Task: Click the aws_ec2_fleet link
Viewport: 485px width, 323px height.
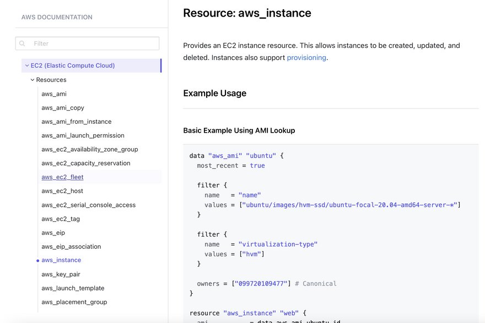Action: (62, 177)
